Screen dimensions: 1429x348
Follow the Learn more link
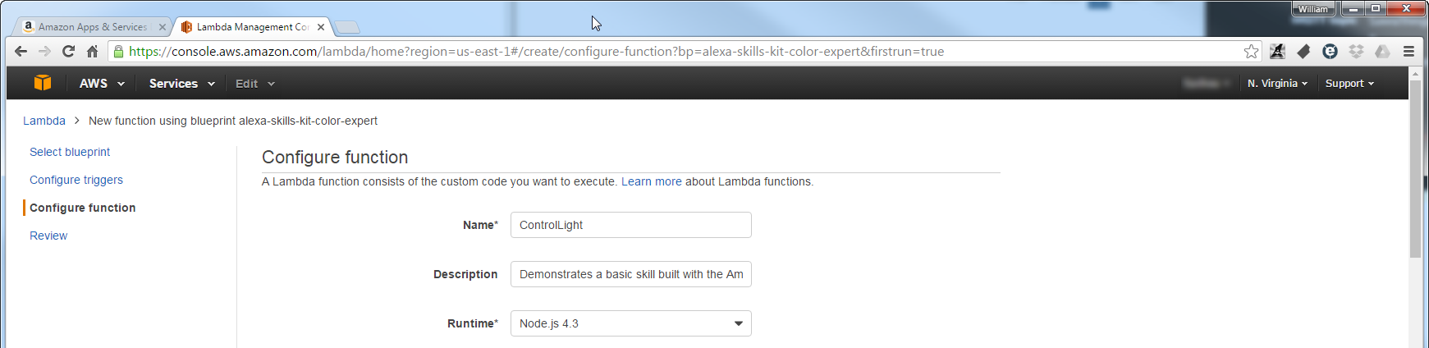click(651, 181)
